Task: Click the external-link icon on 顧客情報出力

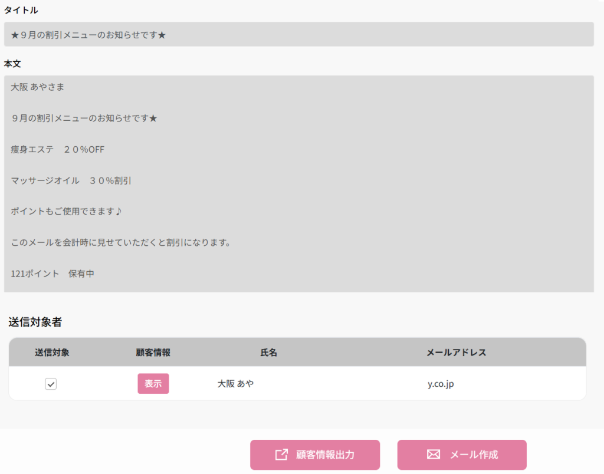Action: tap(281, 455)
